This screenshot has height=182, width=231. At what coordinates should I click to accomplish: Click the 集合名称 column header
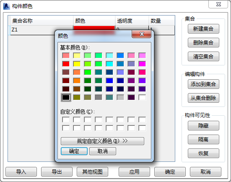coord(42,21)
